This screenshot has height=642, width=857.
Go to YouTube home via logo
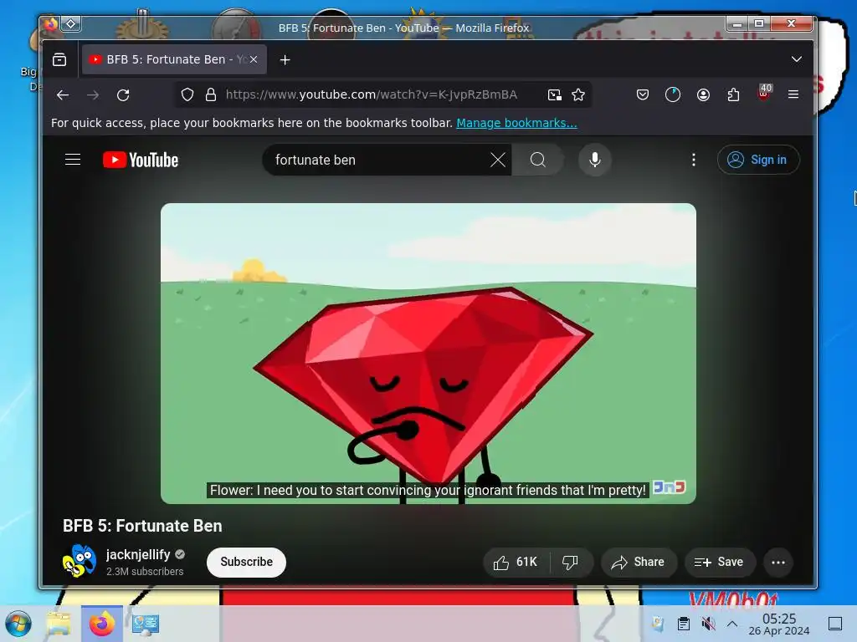141,160
